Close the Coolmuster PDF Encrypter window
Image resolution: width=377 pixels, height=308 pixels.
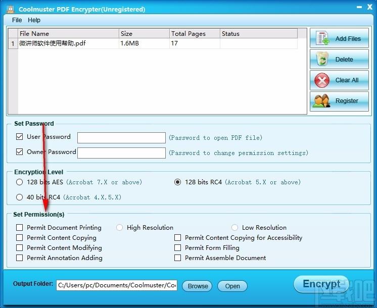pos(370,7)
